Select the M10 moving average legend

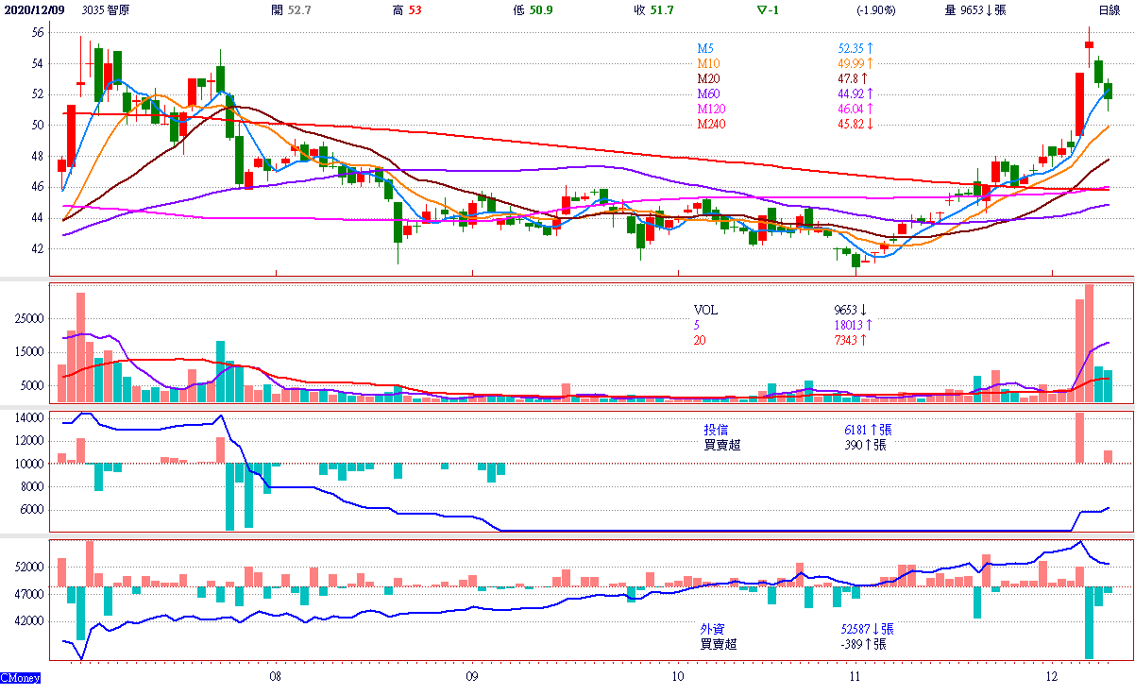pyautogui.click(x=709, y=63)
